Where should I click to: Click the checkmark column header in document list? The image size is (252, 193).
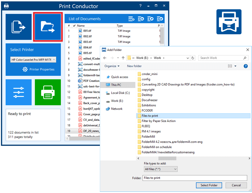tap(74, 26)
